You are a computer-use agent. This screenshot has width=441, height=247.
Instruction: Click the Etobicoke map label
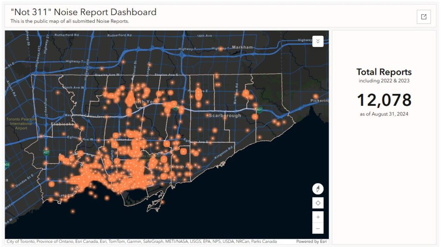point(62,124)
